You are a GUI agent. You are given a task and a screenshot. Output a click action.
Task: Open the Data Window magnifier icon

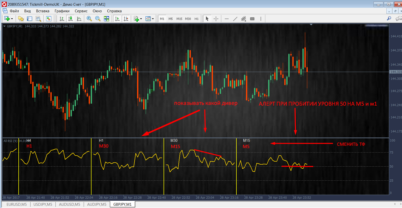[x=38, y=19]
